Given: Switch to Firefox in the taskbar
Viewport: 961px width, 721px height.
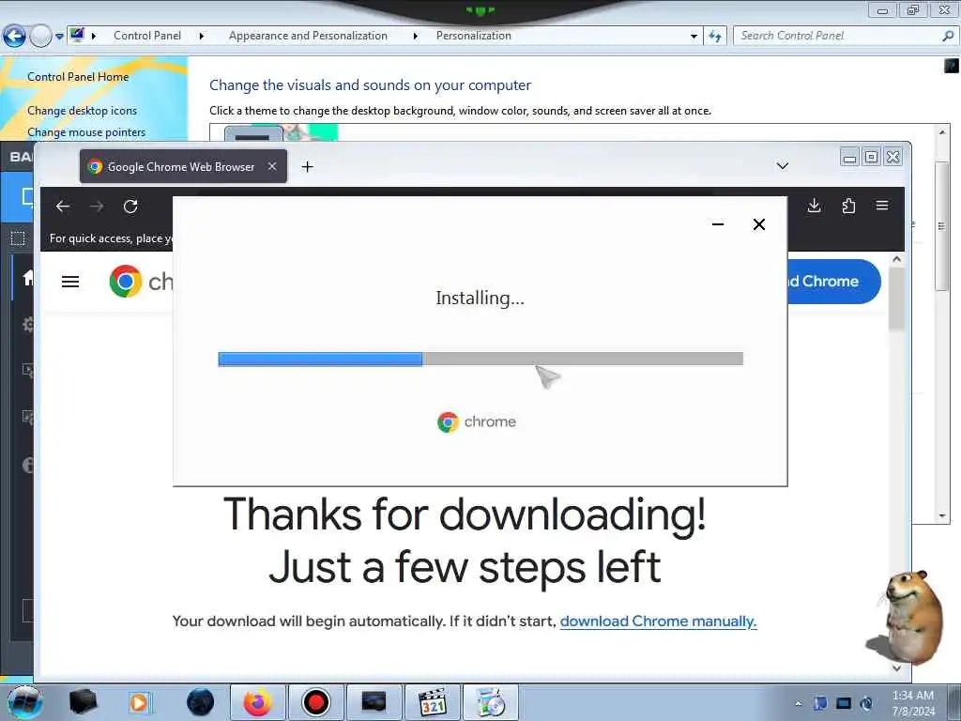Looking at the screenshot, I should click(257, 702).
